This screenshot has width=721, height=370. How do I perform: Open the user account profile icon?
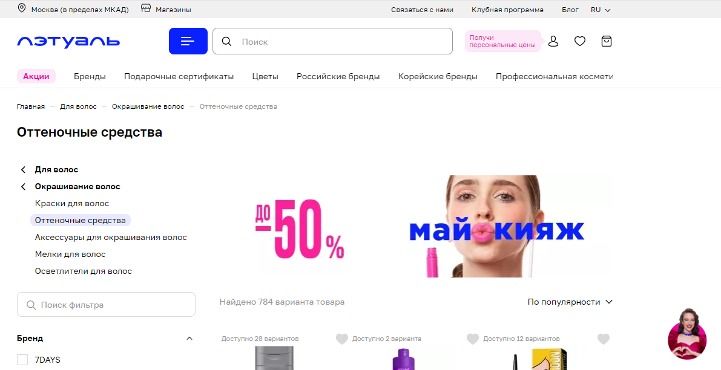coord(553,41)
